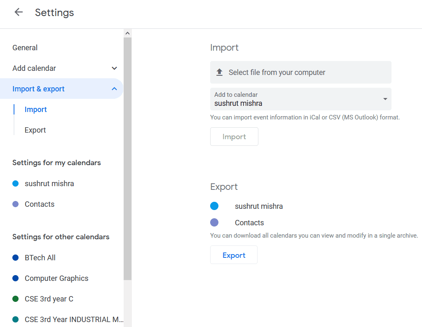
Task: Click the blue Export button
Action: point(234,255)
